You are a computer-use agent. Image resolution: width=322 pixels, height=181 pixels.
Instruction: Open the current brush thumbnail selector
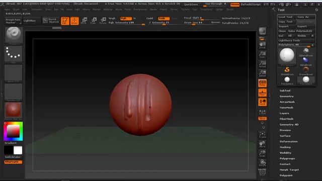click(x=14, y=35)
